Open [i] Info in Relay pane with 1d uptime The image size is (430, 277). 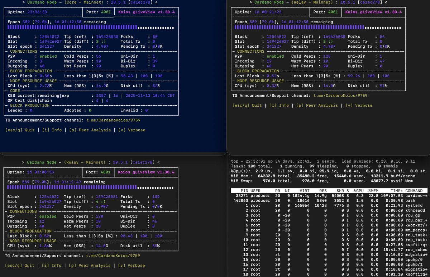[x=279, y=105]
